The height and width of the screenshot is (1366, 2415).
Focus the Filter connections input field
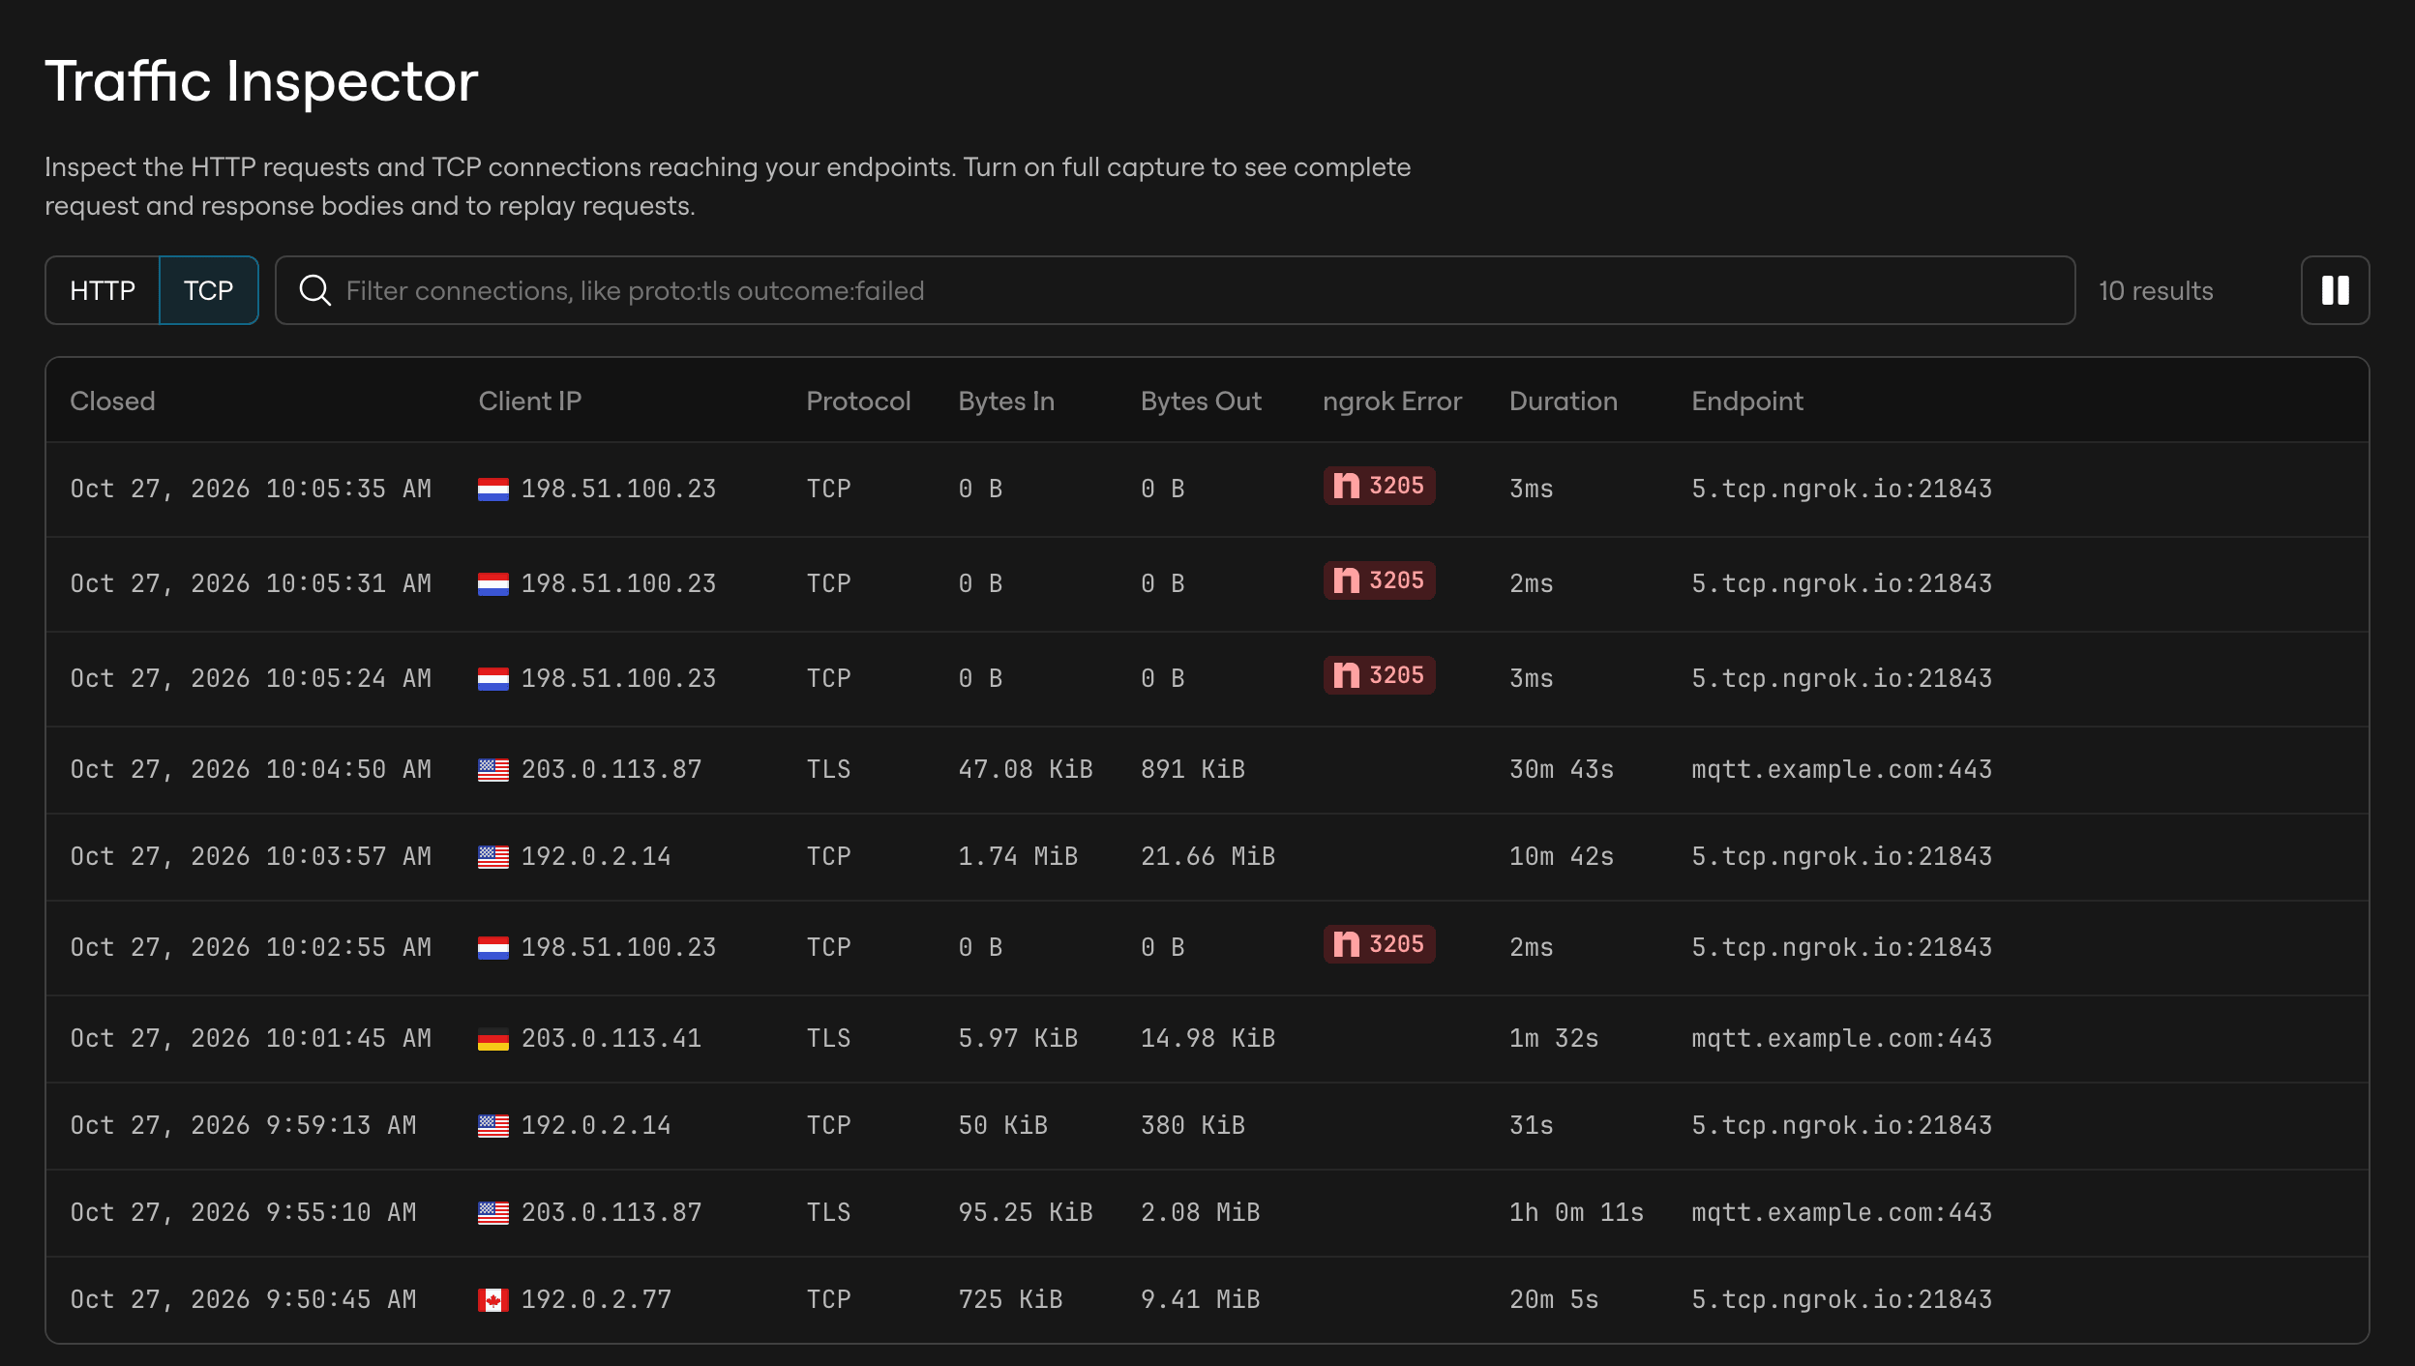click(x=1175, y=290)
